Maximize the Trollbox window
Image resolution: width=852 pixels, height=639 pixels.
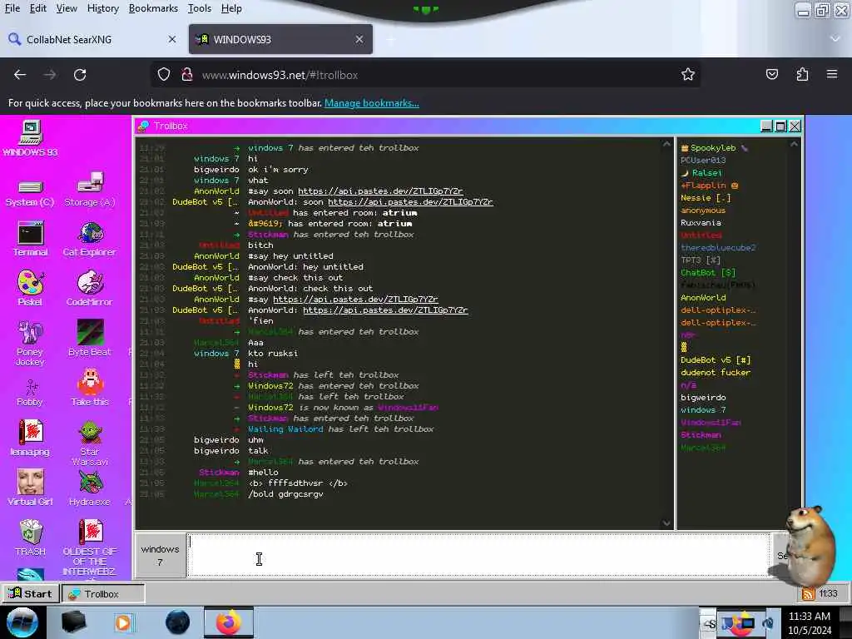point(780,126)
